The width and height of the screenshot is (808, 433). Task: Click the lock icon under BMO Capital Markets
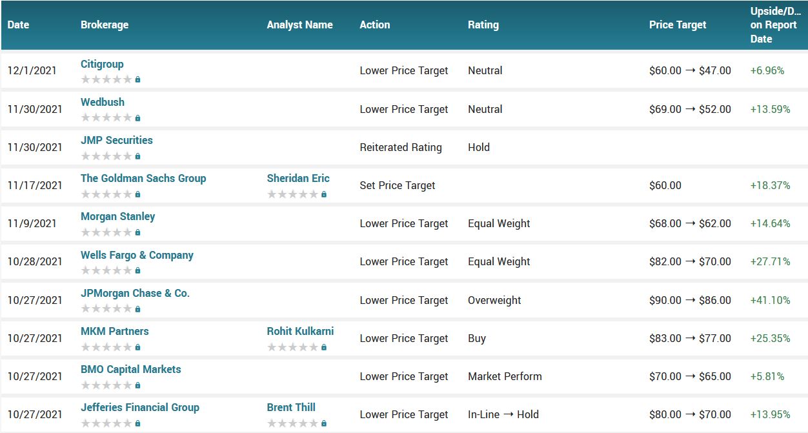[137, 385]
